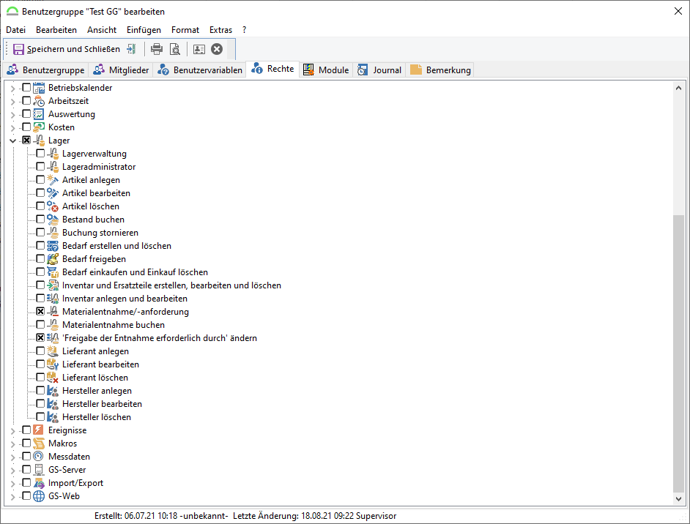
Task: Click Speichern und Schließen button
Action: (67, 49)
